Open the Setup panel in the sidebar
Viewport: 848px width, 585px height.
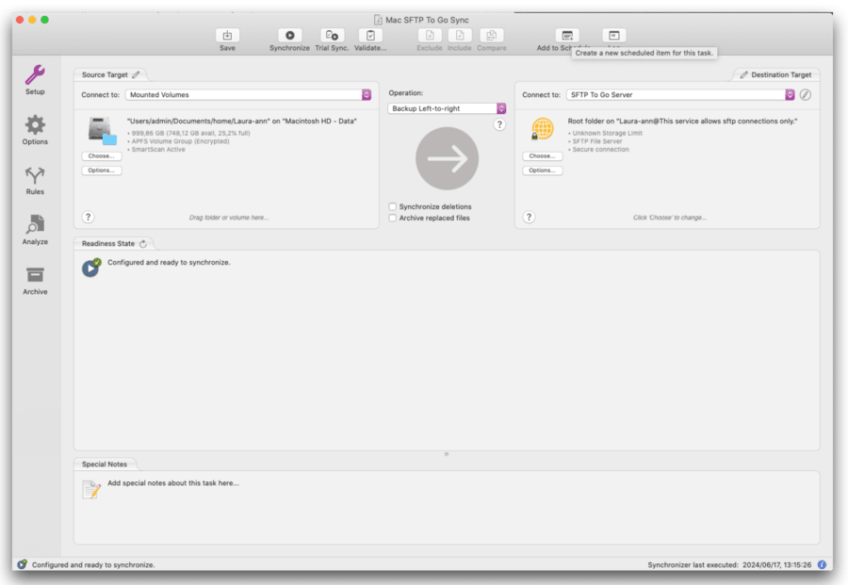click(x=34, y=82)
